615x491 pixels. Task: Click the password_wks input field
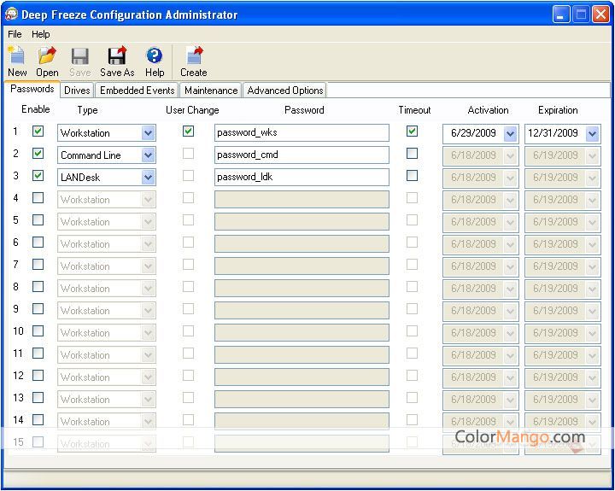coord(301,133)
